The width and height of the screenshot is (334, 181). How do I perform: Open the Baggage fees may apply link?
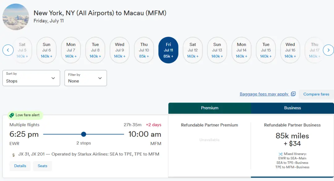pyautogui.click(x=264, y=94)
